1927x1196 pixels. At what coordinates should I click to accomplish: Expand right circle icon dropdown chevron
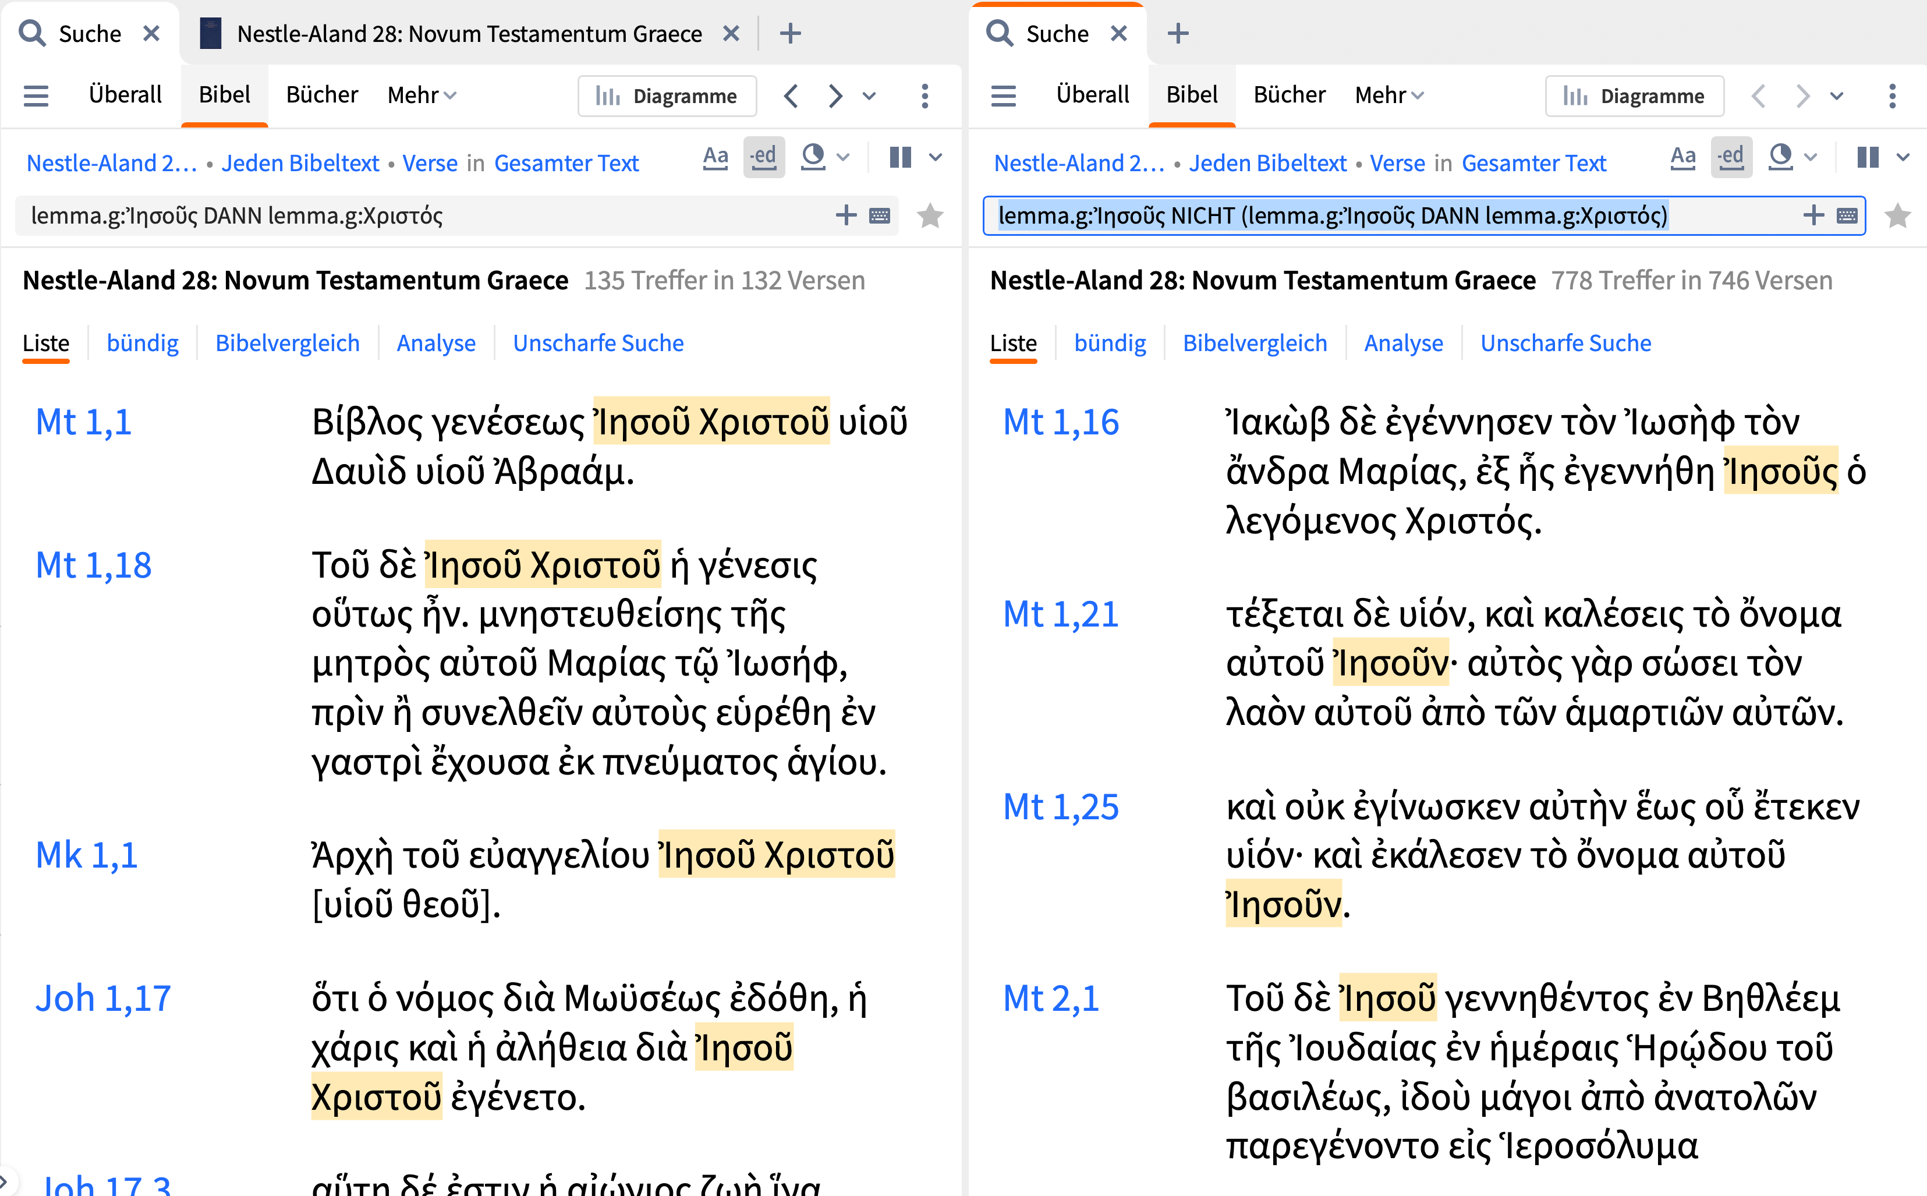click(1811, 157)
